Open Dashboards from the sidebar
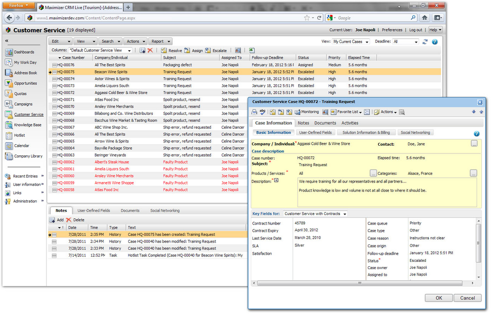This screenshot has height=318, width=495. [x=20, y=52]
